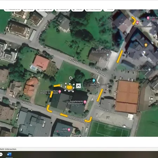Screen dimensions: 158x158
Task: Select the left-pointing yellow arrow on Sportplatzstraße
Action: point(64,115)
